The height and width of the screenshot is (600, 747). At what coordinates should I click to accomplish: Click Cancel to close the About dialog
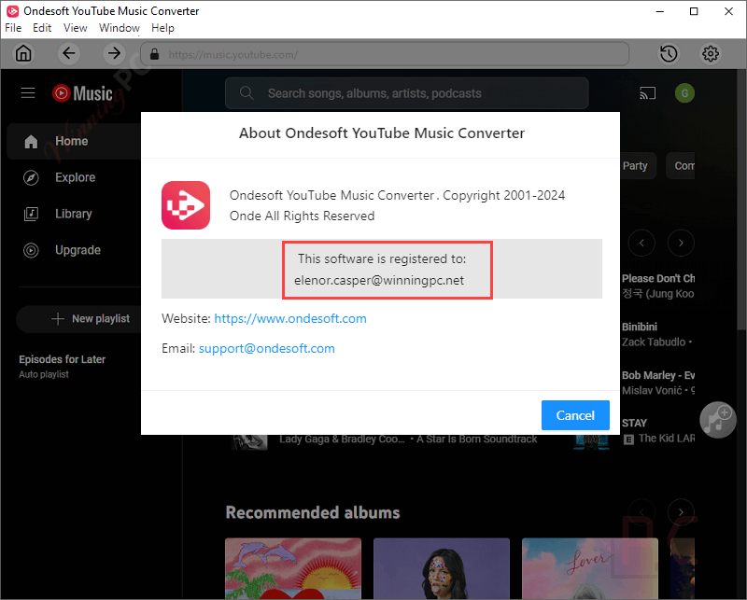coord(575,415)
